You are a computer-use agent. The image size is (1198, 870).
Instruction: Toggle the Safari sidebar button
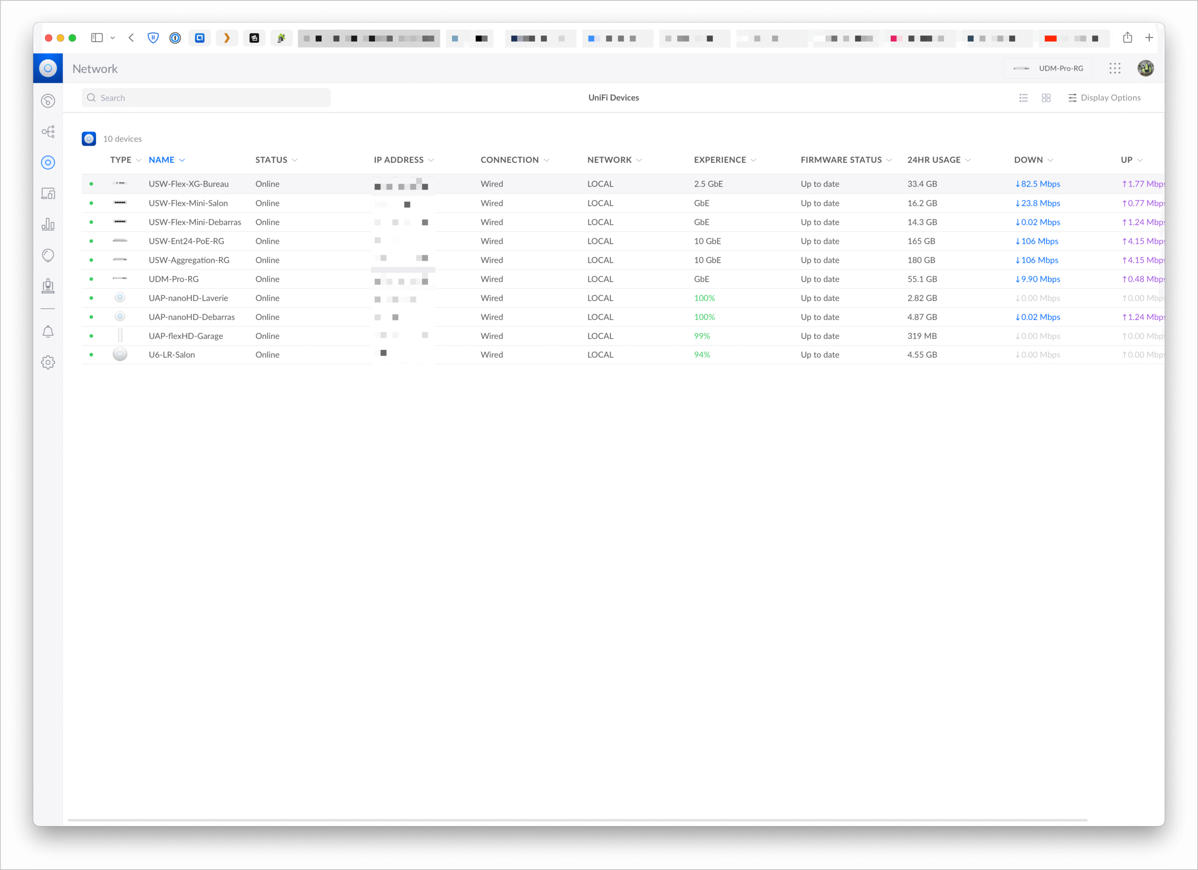point(97,37)
